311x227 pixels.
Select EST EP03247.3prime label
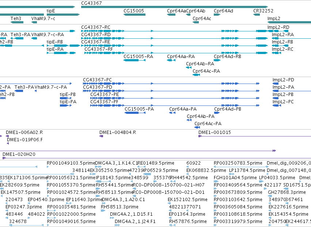coord(24,207)
